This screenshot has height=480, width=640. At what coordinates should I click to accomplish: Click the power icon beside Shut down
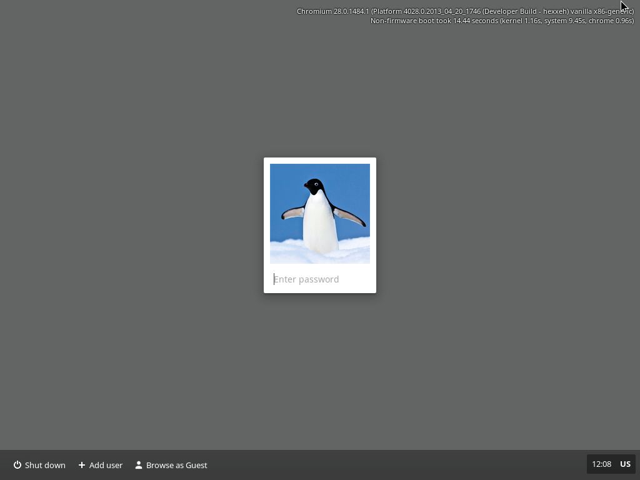pos(17,465)
